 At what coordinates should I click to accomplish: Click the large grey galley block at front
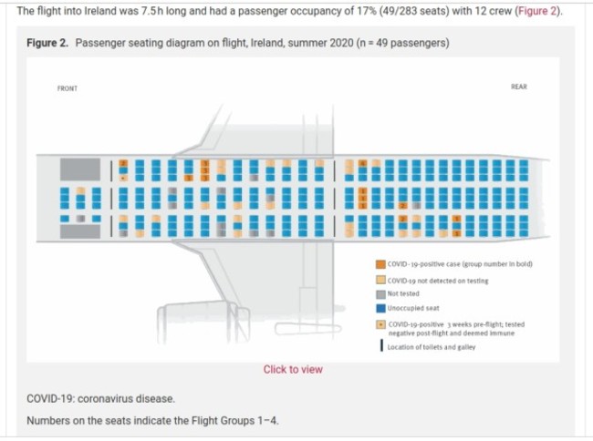[78, 169]
